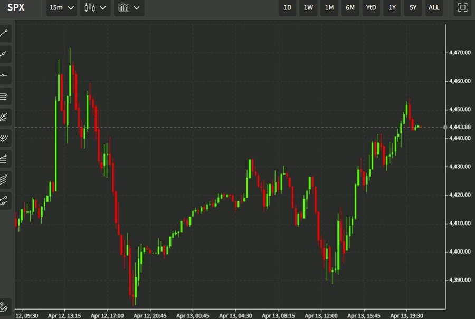Set chart range to 5Y
The height and width of the screenshot is (319, 475).
pos(413,7)
